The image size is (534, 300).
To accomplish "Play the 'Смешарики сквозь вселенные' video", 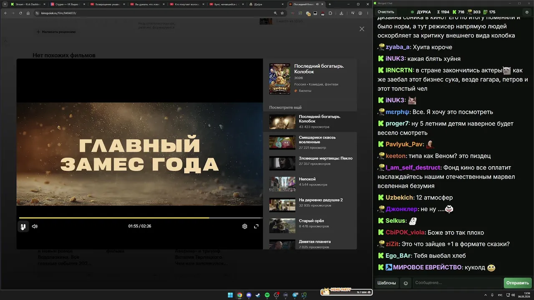I will click(310, 142).
